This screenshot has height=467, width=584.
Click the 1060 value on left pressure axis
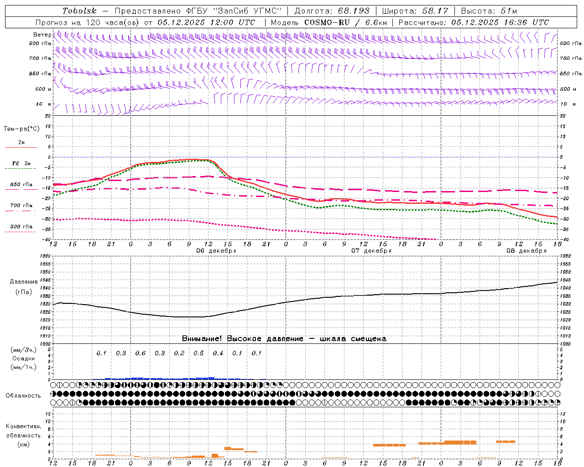pos(46,256)
